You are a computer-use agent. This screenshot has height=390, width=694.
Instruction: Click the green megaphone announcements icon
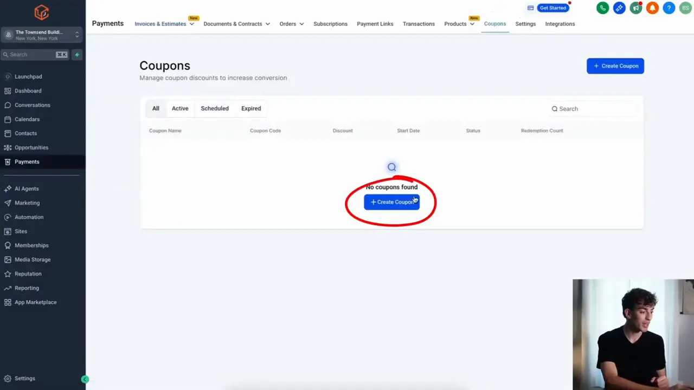(636, 8)
